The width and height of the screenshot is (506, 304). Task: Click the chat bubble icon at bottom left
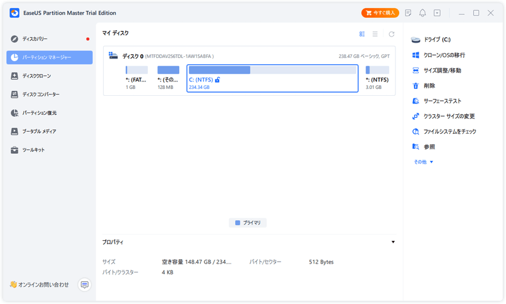(84, 285)
